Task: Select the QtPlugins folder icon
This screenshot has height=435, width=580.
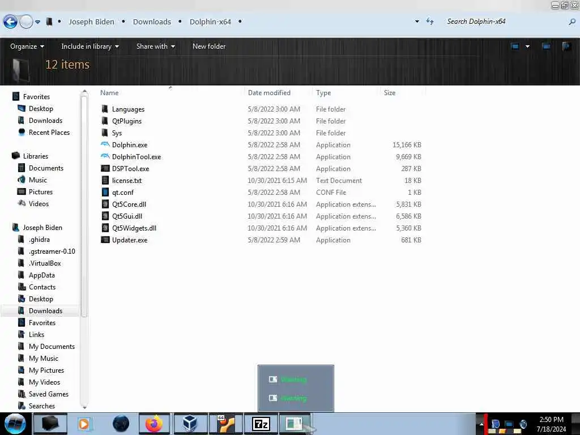Action: click(105, 121)
